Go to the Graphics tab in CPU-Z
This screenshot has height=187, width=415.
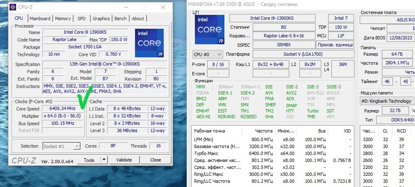click(101, 19)
